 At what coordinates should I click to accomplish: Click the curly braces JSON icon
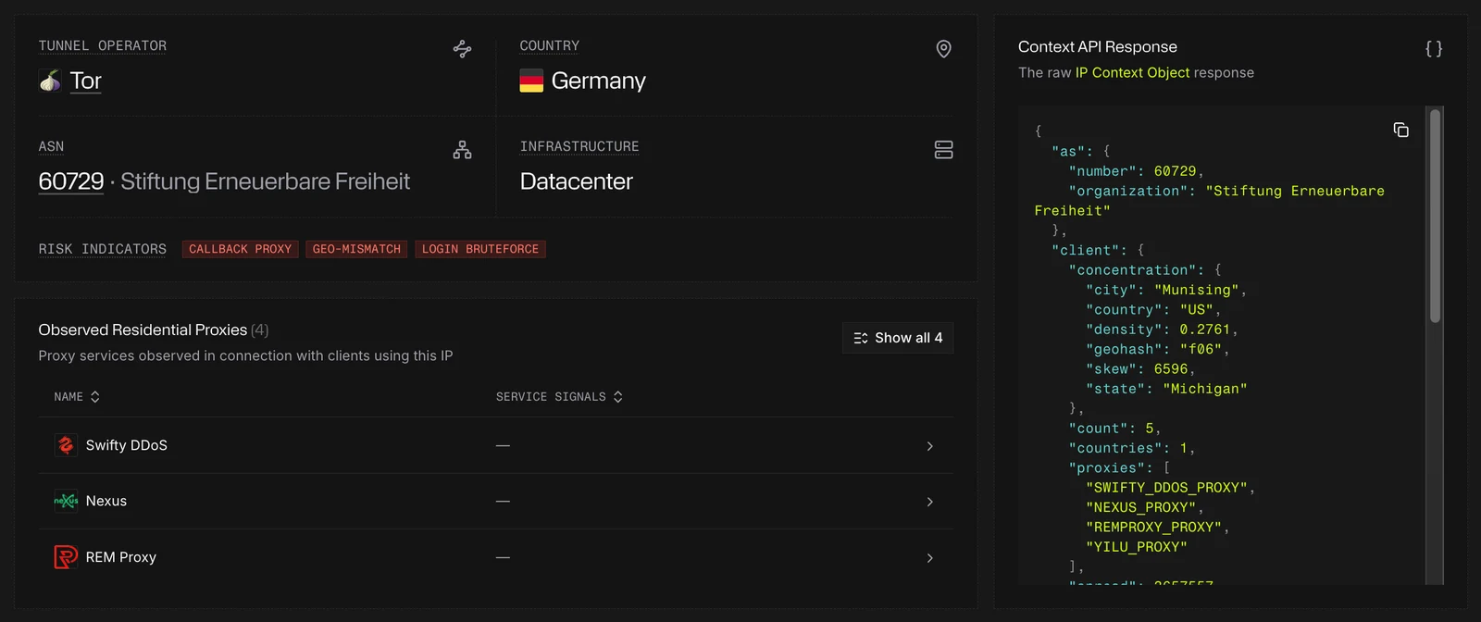1433,48
